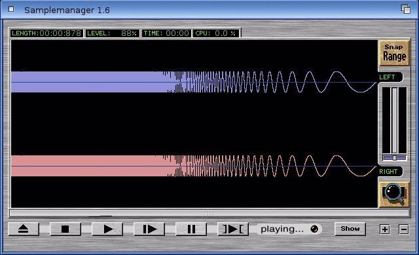The image size is (419, 255).
Task: Click the window close gadget
Action: [x=11, y=9]
